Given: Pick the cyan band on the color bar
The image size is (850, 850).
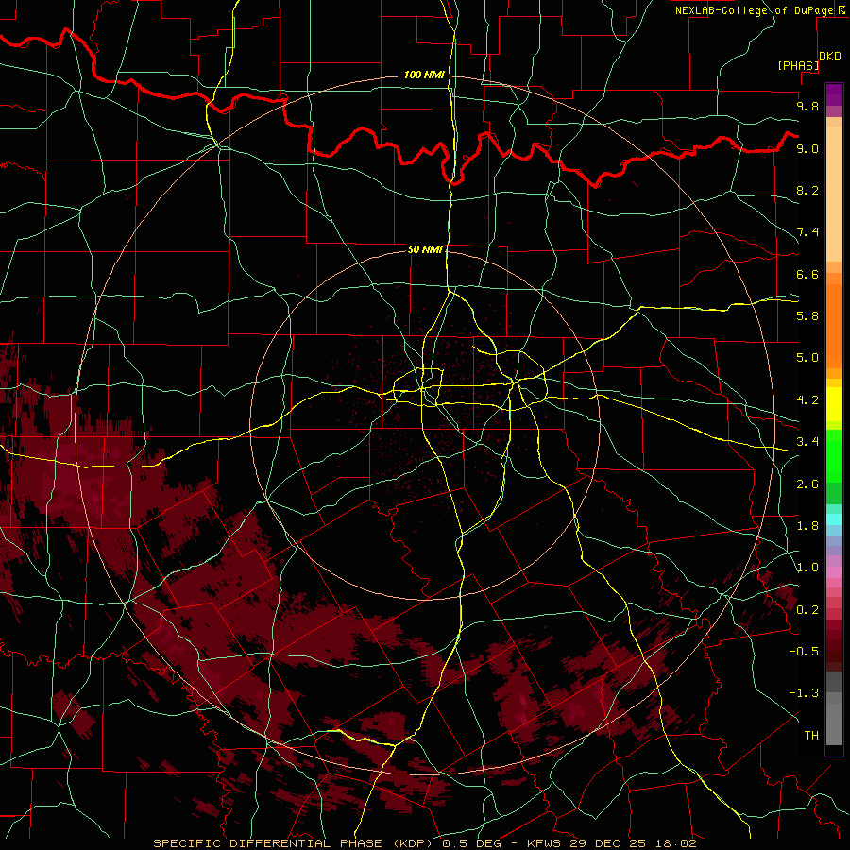Looking at the screenshot, I should point(834,519).
